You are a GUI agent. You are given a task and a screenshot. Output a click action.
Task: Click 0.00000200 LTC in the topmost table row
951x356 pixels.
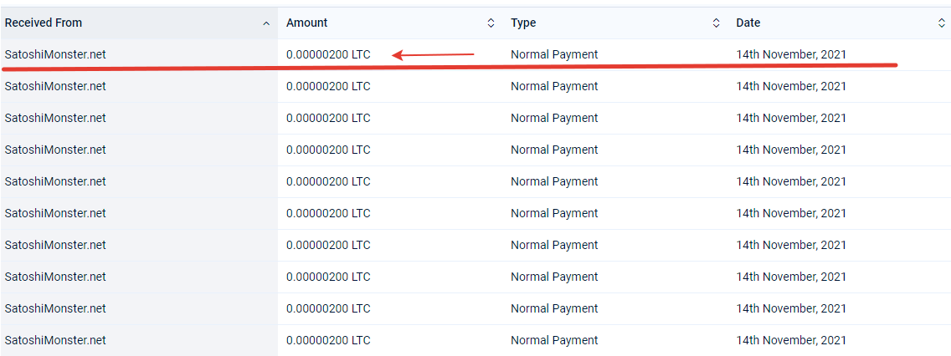[328, 54]
